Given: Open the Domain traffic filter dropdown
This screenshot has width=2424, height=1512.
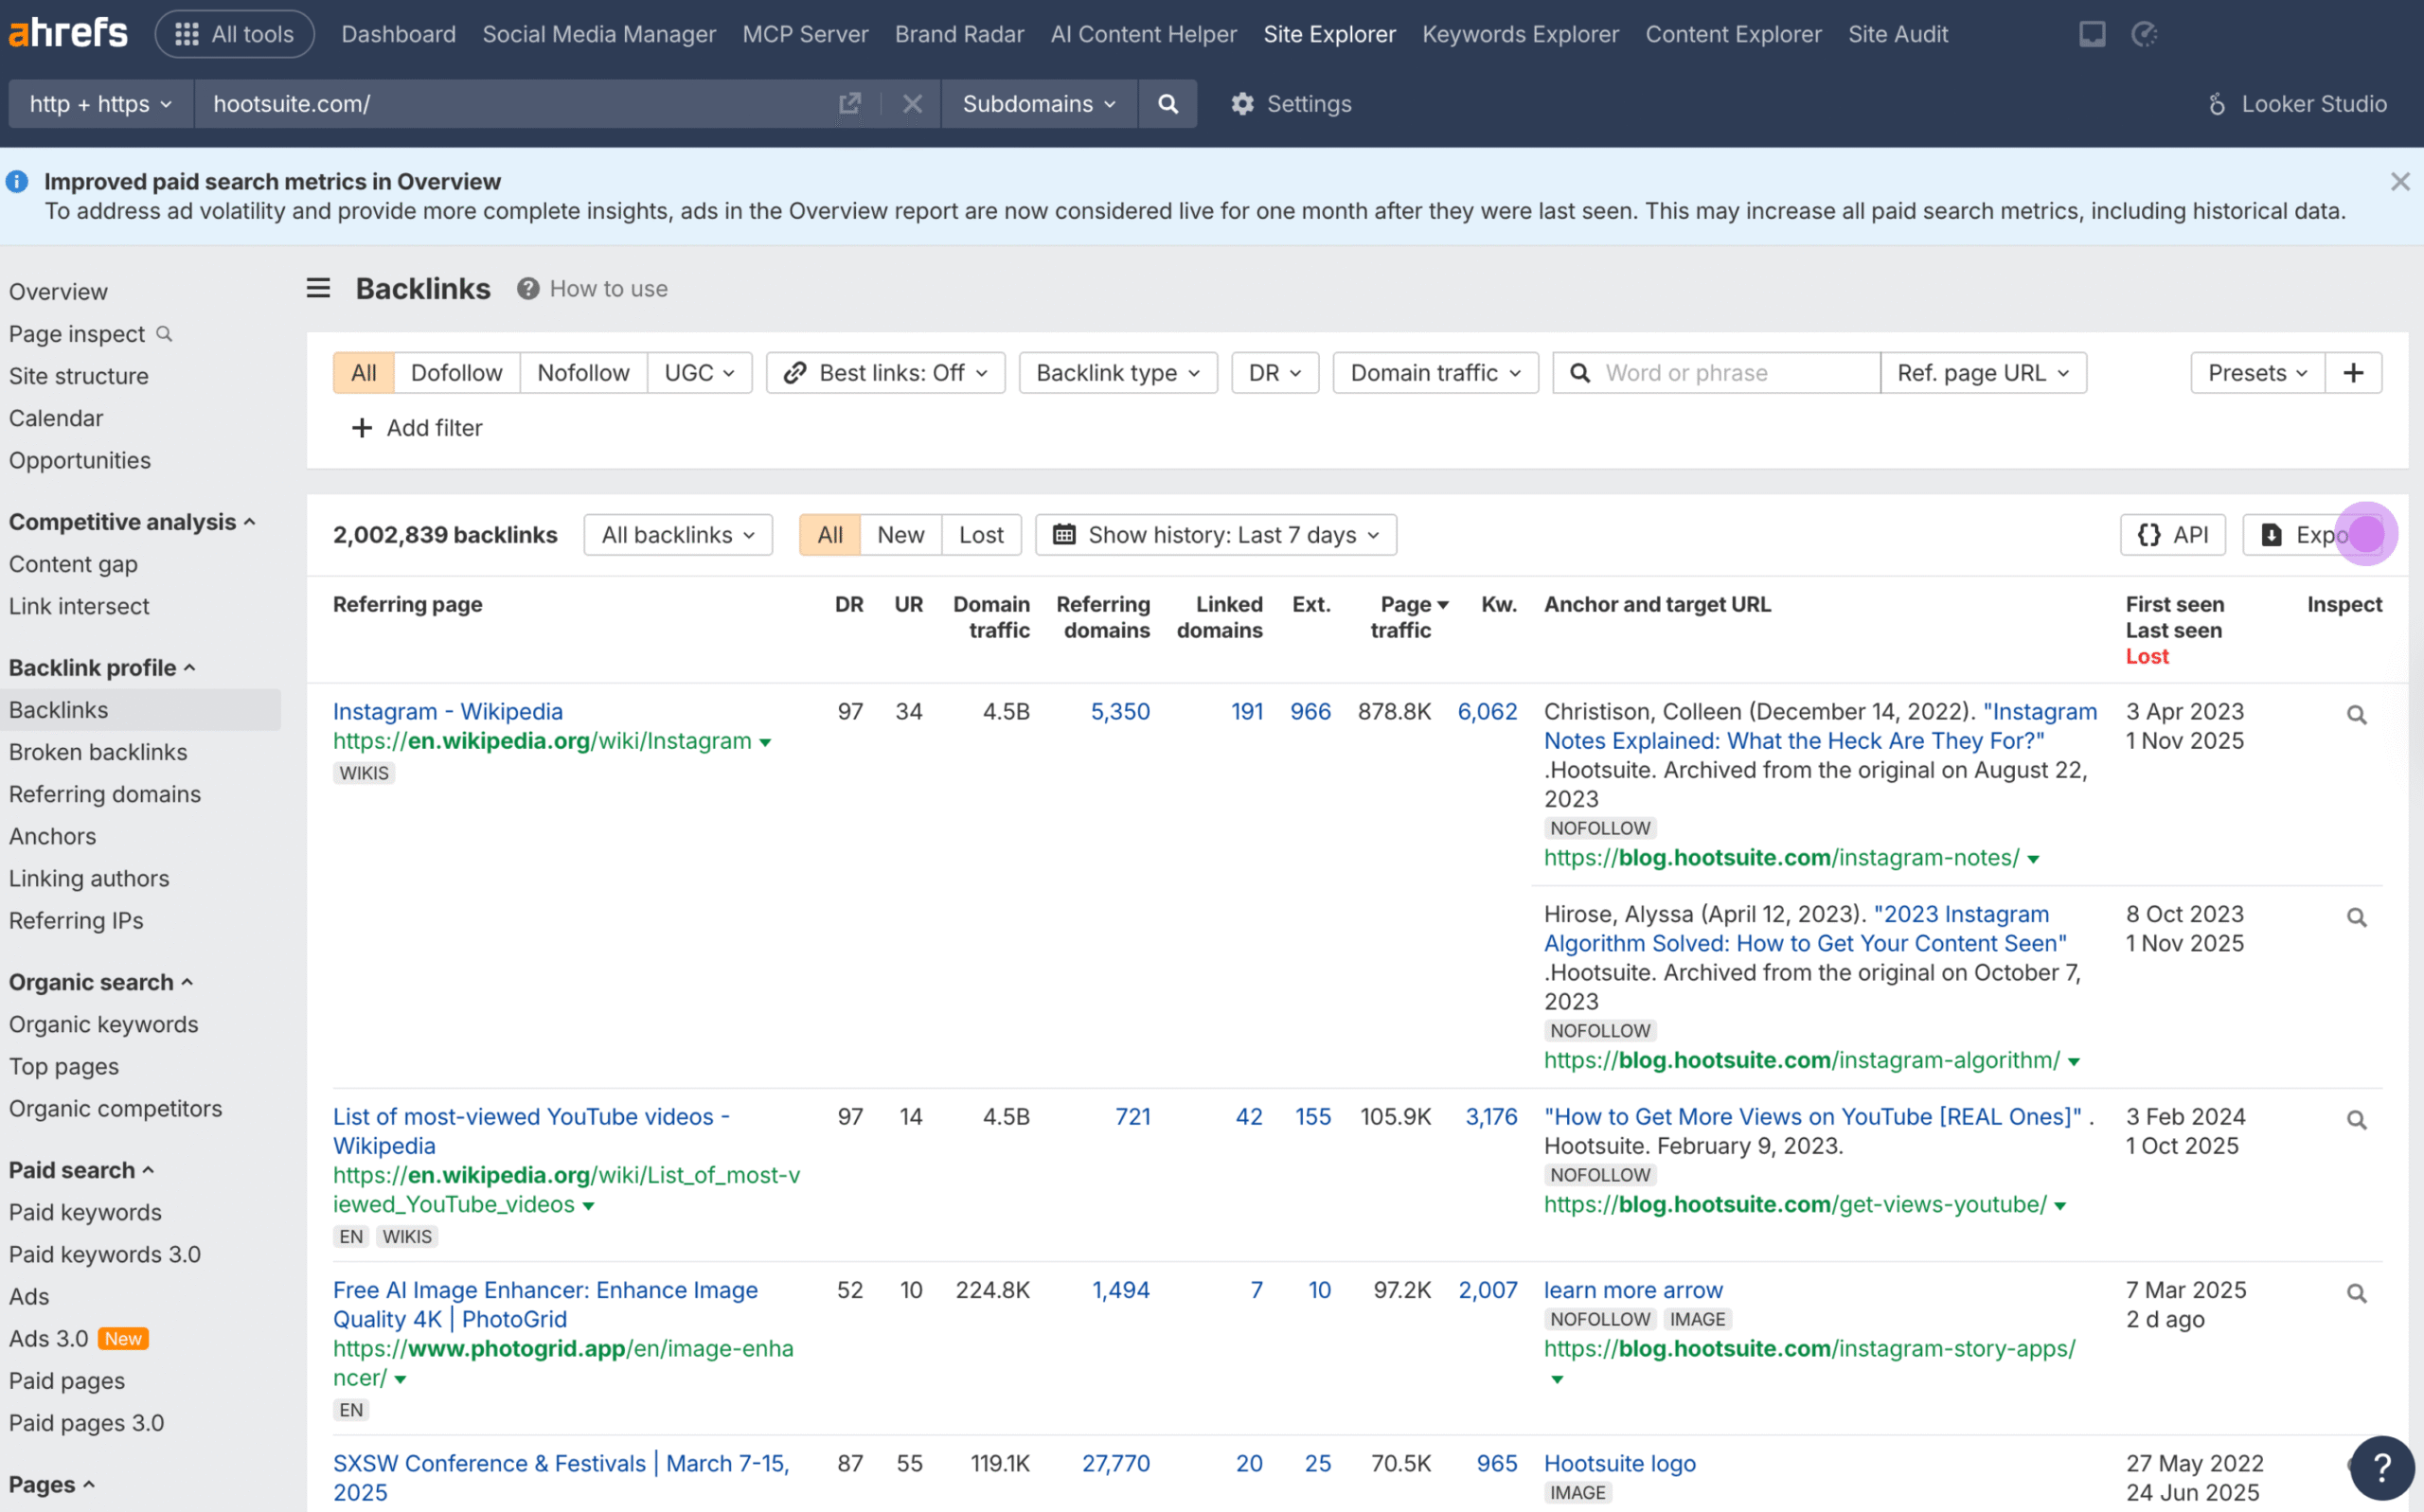Looking at the screenshot, I should (x=1434, y=373).
